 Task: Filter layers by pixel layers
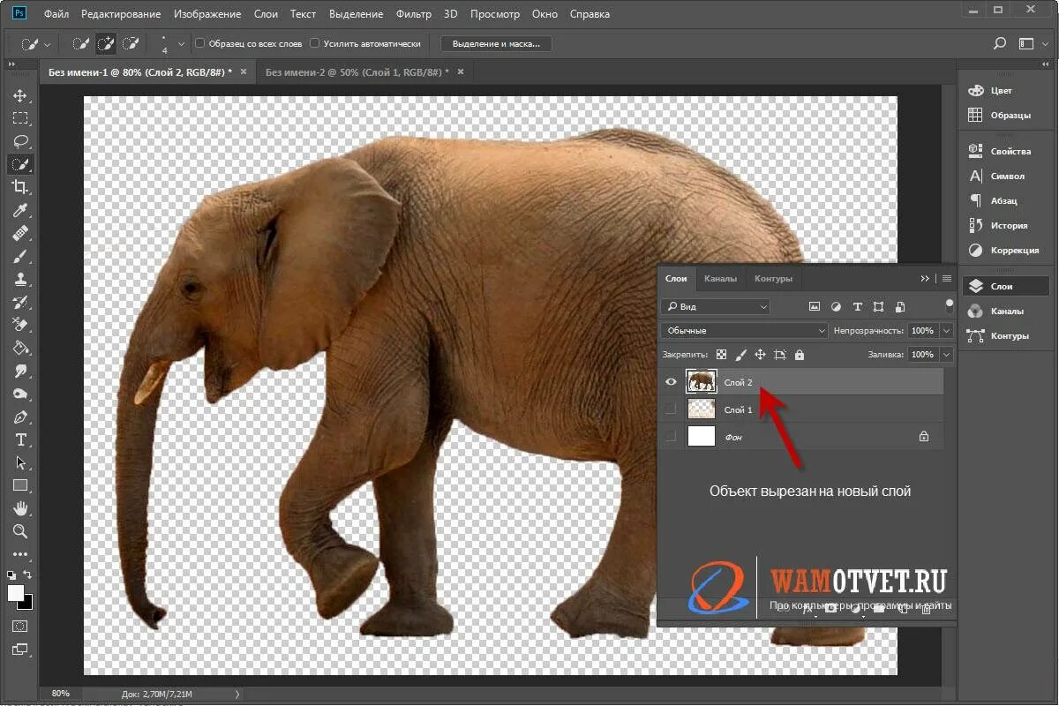pyautogui.click(x=814, y=307)
